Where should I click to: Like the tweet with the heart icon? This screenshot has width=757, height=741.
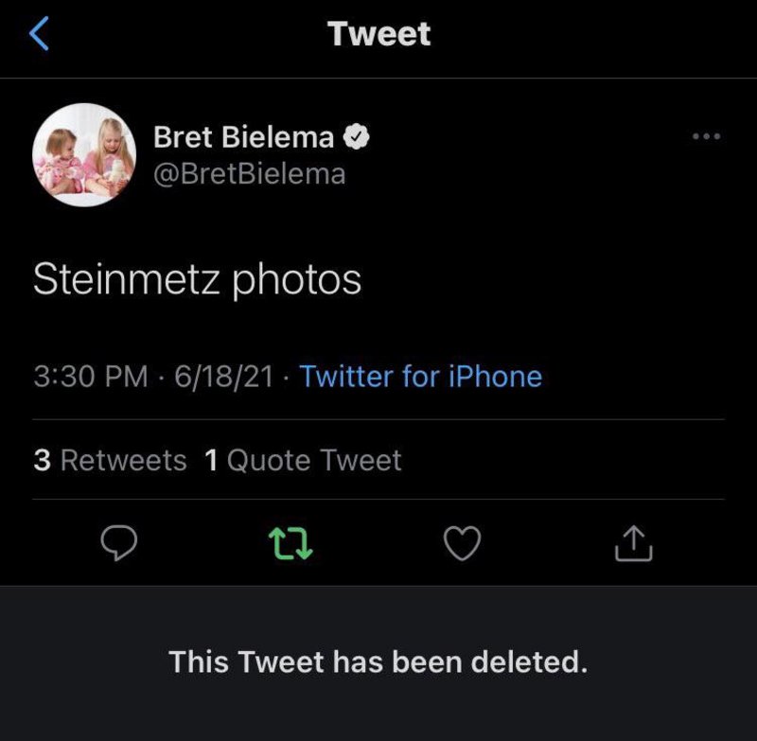pos(463,542)
